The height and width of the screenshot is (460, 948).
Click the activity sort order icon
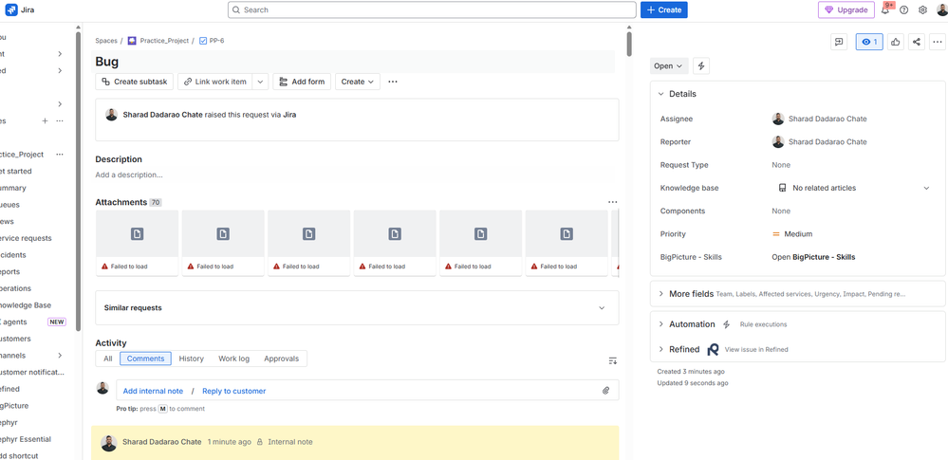point(612,360)
